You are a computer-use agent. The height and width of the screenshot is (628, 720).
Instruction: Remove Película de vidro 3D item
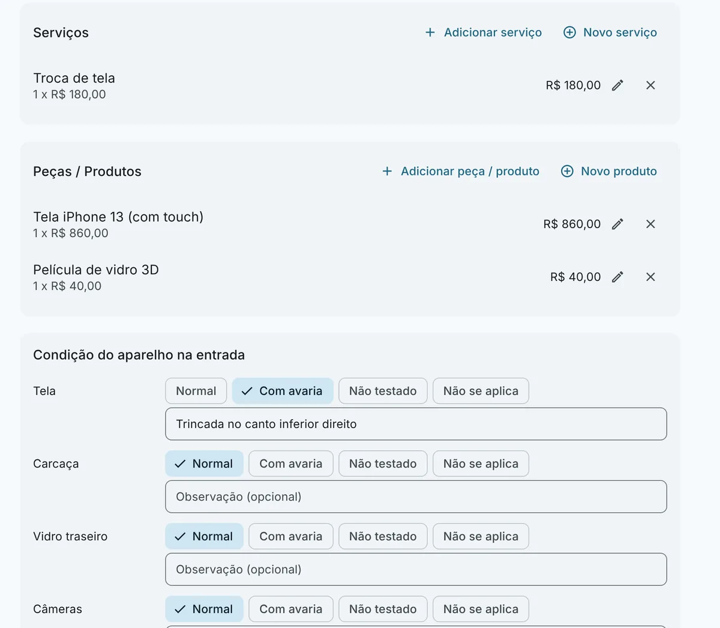click(650, 277)
